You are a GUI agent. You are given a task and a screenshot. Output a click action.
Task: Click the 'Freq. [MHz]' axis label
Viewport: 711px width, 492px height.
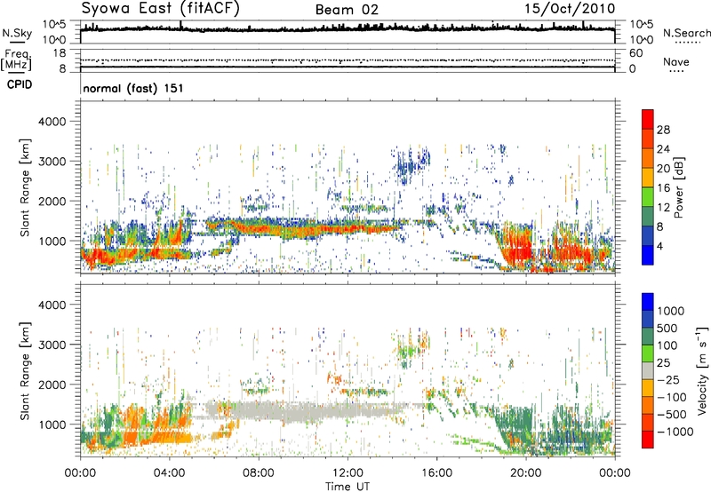[x=16, y=61]
